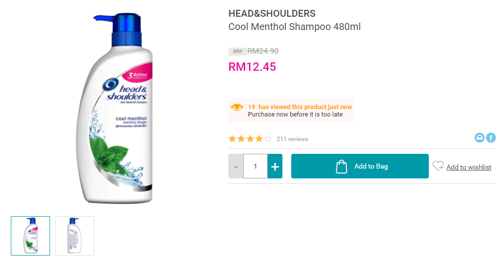Viewport: 501px width, 260px height.
Task: Open the HEAD&SHOULDERS brand link
Action: [x=272, y=13]
